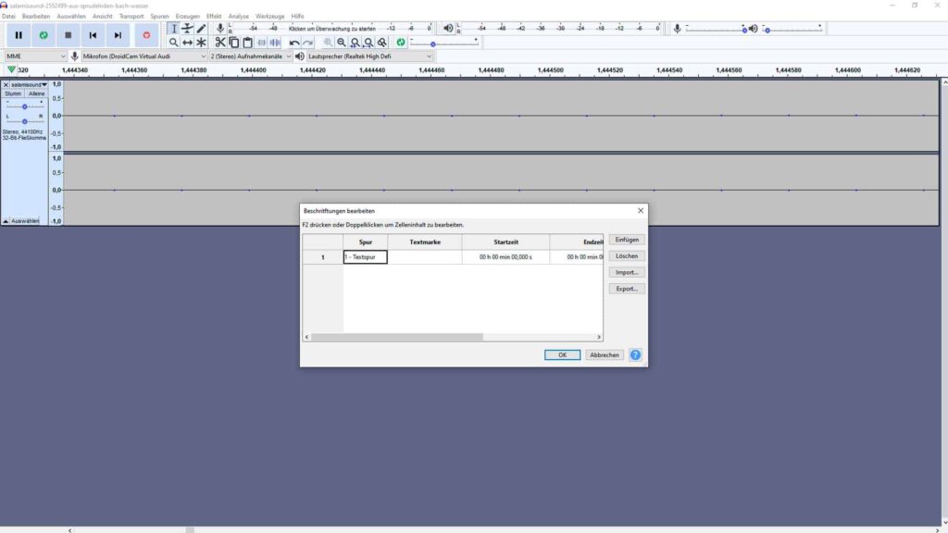Click the empty Textmarke cell in row 1
Viewport: 948px width, 533px height.
click(x=425, y=257)
